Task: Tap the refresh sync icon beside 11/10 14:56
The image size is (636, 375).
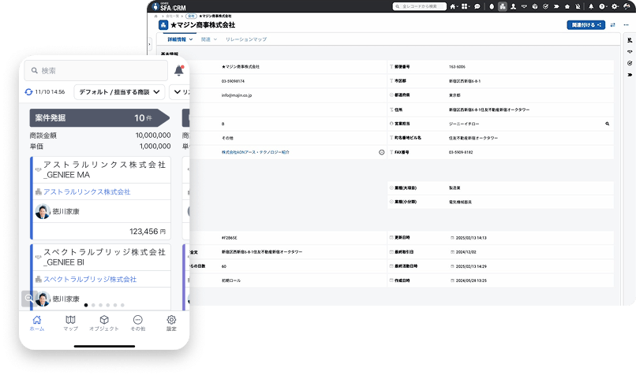Action: pyautogui.click(x=28, y=92)
